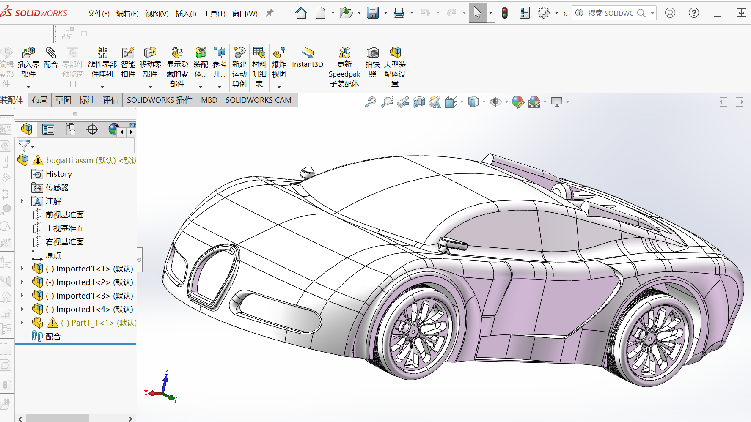751x422 pixels.
Task: Switch to 草图 tab
Action: (63, 100)
